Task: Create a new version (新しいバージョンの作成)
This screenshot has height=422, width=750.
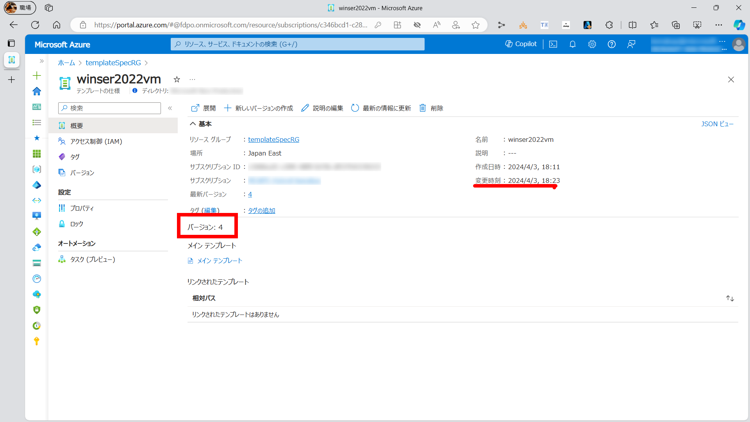Action: tap(259, 108)
